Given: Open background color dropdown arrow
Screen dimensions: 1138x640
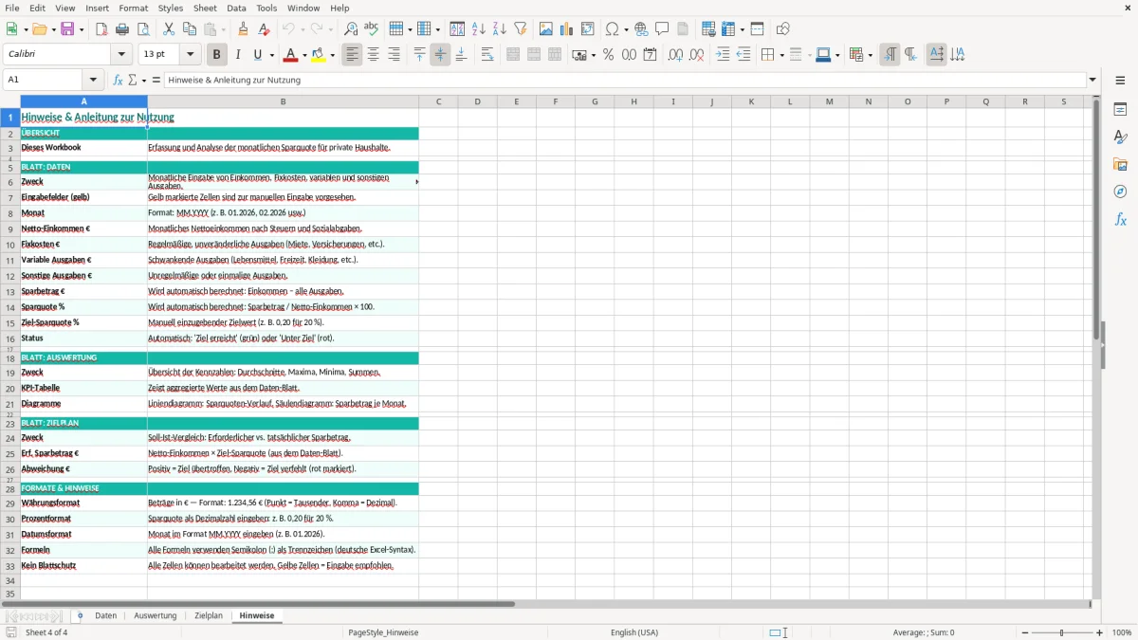Looking at the screenshot, I should [x=332, y=55].
